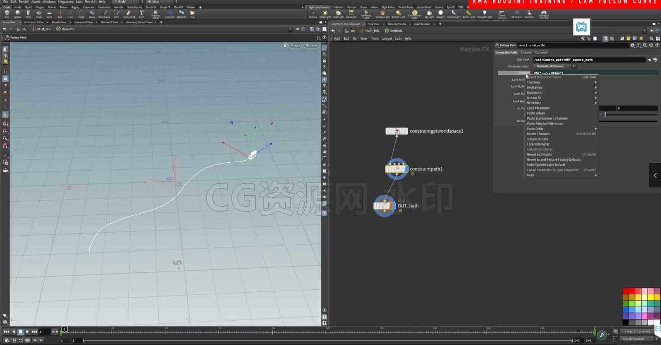
Task: Switch to the Common tab
Action: 541,52
